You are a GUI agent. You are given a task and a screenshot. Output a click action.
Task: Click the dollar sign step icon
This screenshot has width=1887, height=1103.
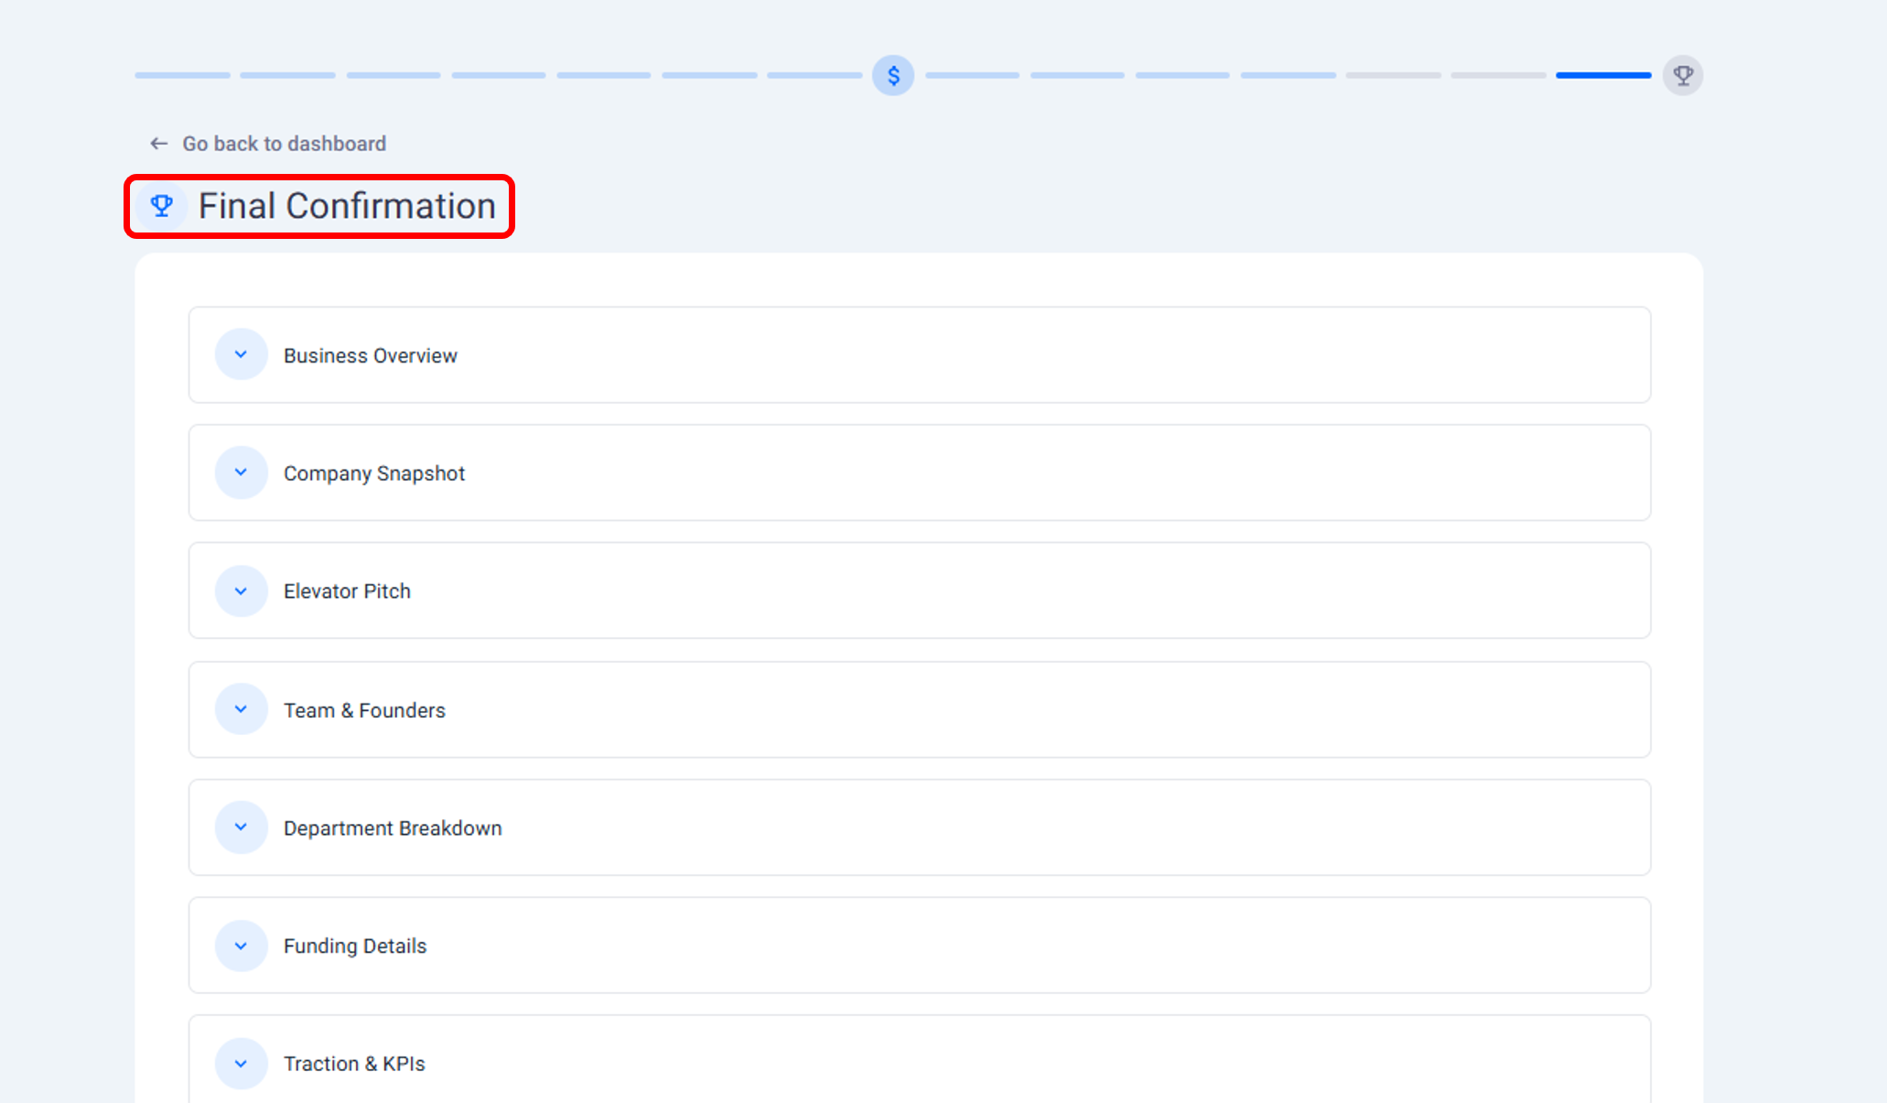point(893,75)
